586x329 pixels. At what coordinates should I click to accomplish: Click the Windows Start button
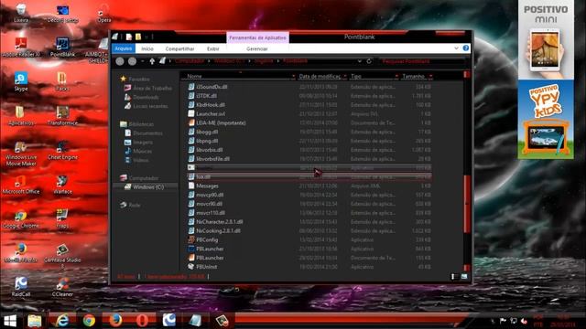pos(10,321)
